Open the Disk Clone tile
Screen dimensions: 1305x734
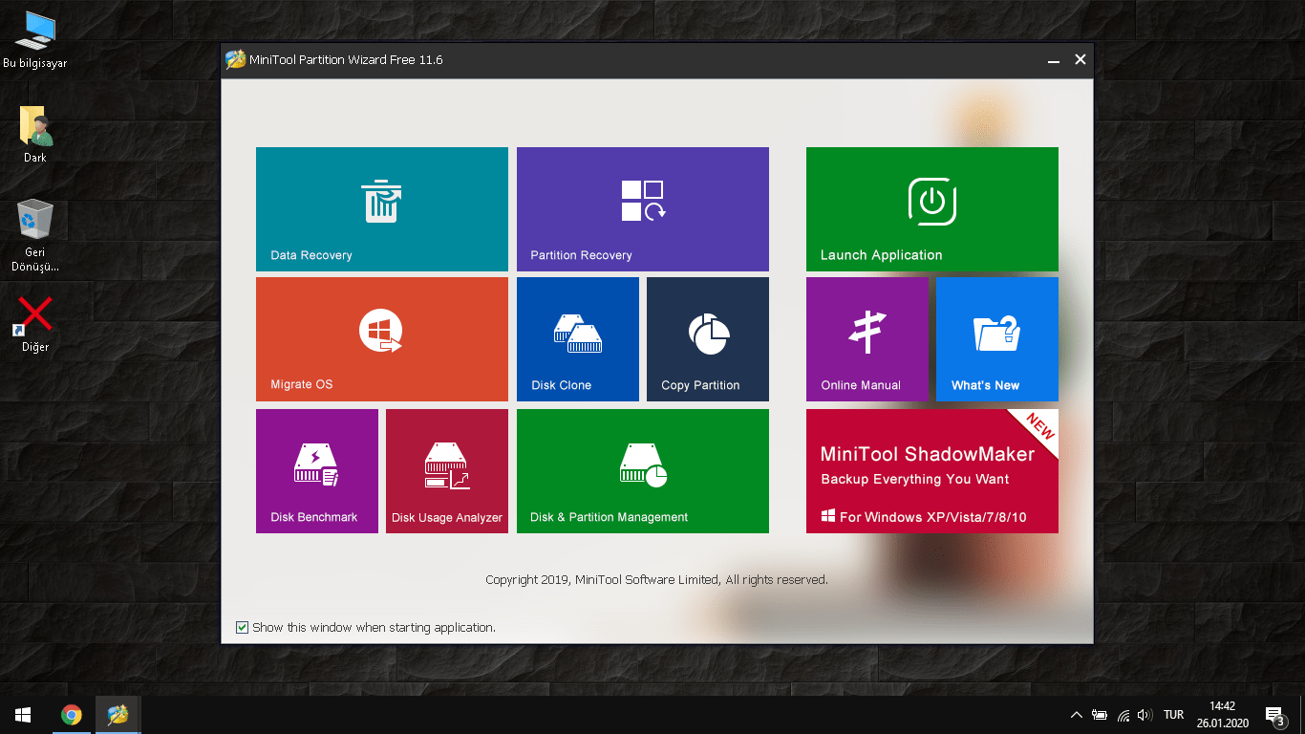(x=578, y=339)
